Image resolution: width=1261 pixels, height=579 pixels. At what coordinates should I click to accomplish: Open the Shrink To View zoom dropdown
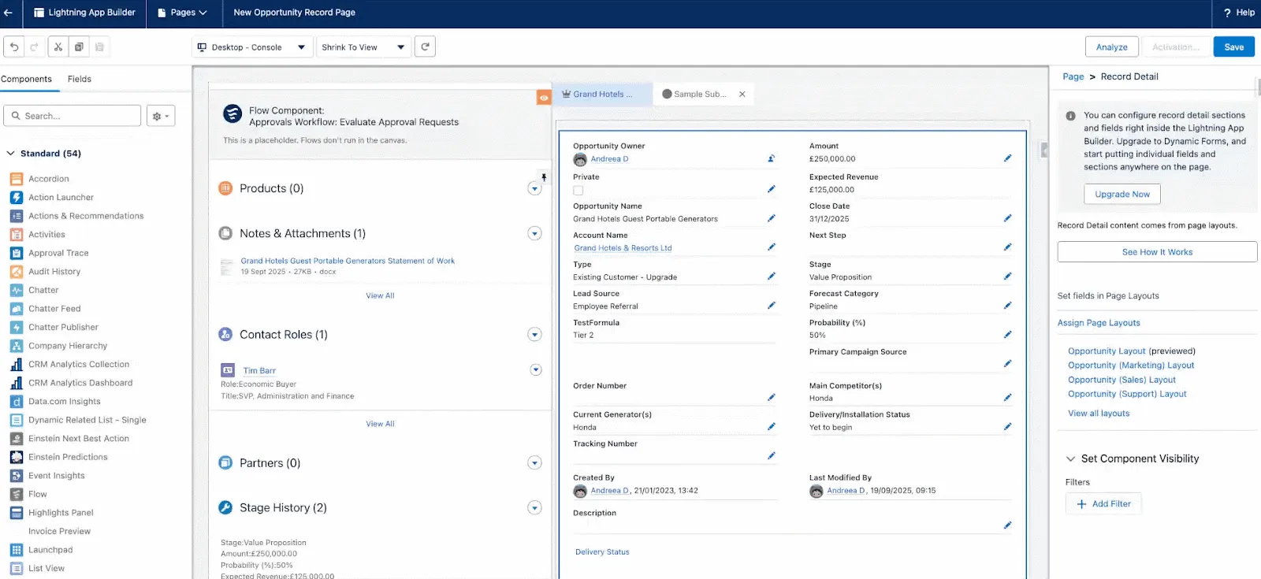(x=363, y=47)
